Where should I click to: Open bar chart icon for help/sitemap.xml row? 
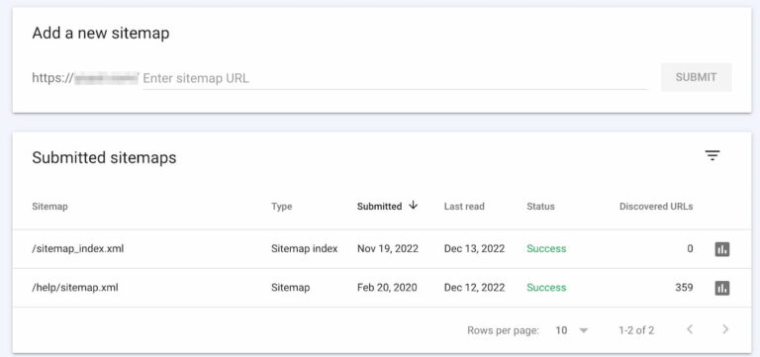[722, 288]
